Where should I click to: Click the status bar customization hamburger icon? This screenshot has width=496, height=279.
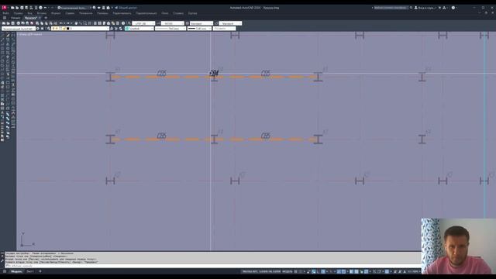pyautogui.click(x=5, y=271)
